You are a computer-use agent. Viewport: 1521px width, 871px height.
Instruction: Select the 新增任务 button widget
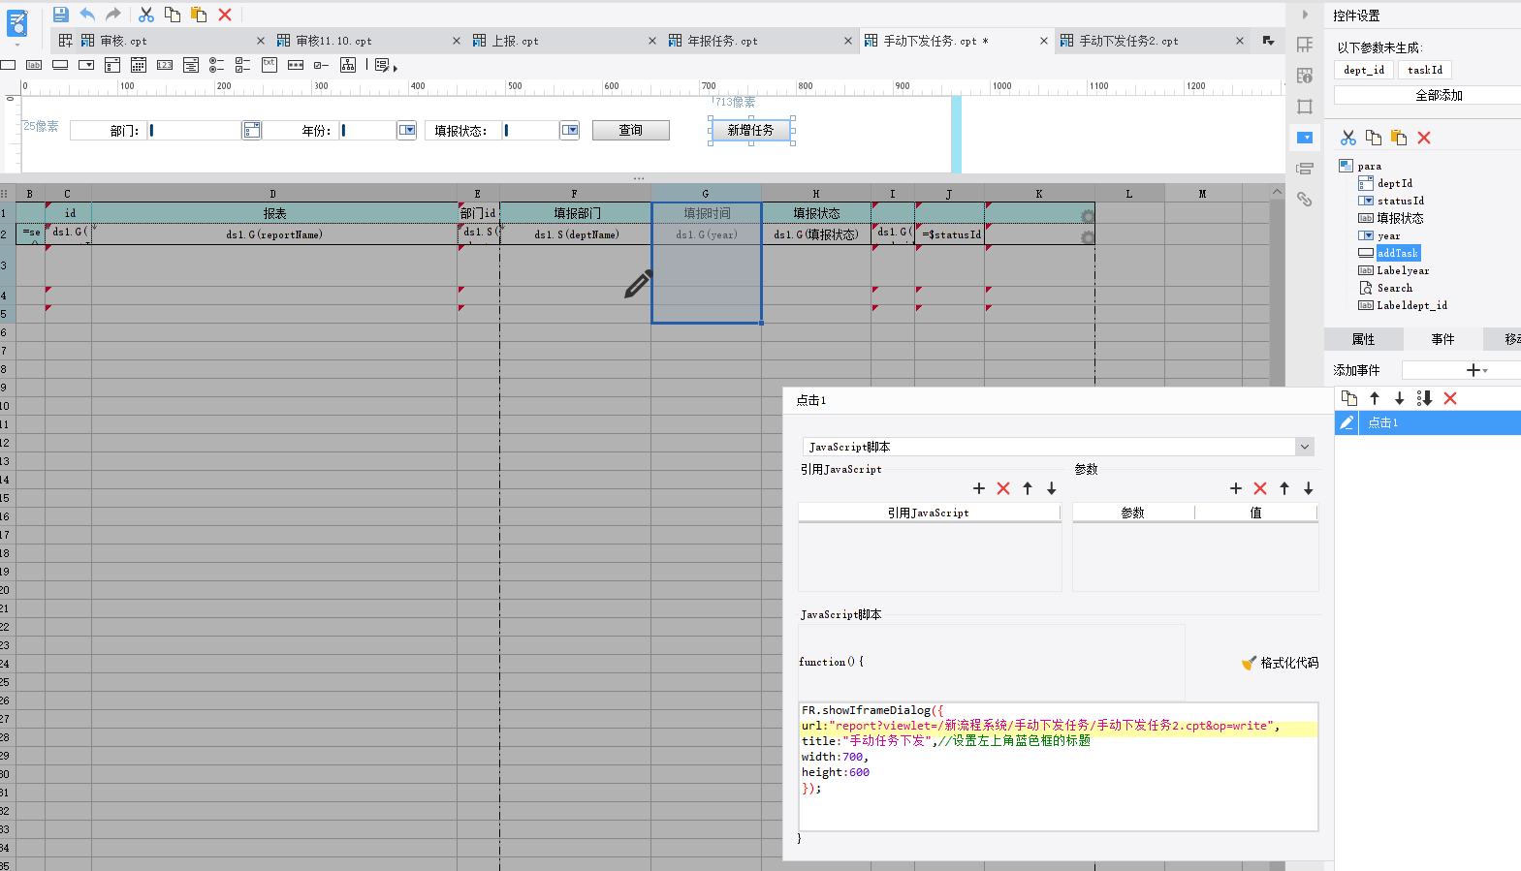[751, 130]
